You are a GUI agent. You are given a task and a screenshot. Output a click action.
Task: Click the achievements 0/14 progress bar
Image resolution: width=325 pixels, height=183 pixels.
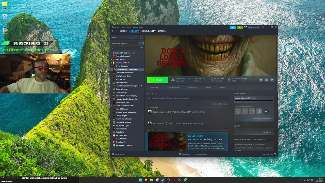254,100
